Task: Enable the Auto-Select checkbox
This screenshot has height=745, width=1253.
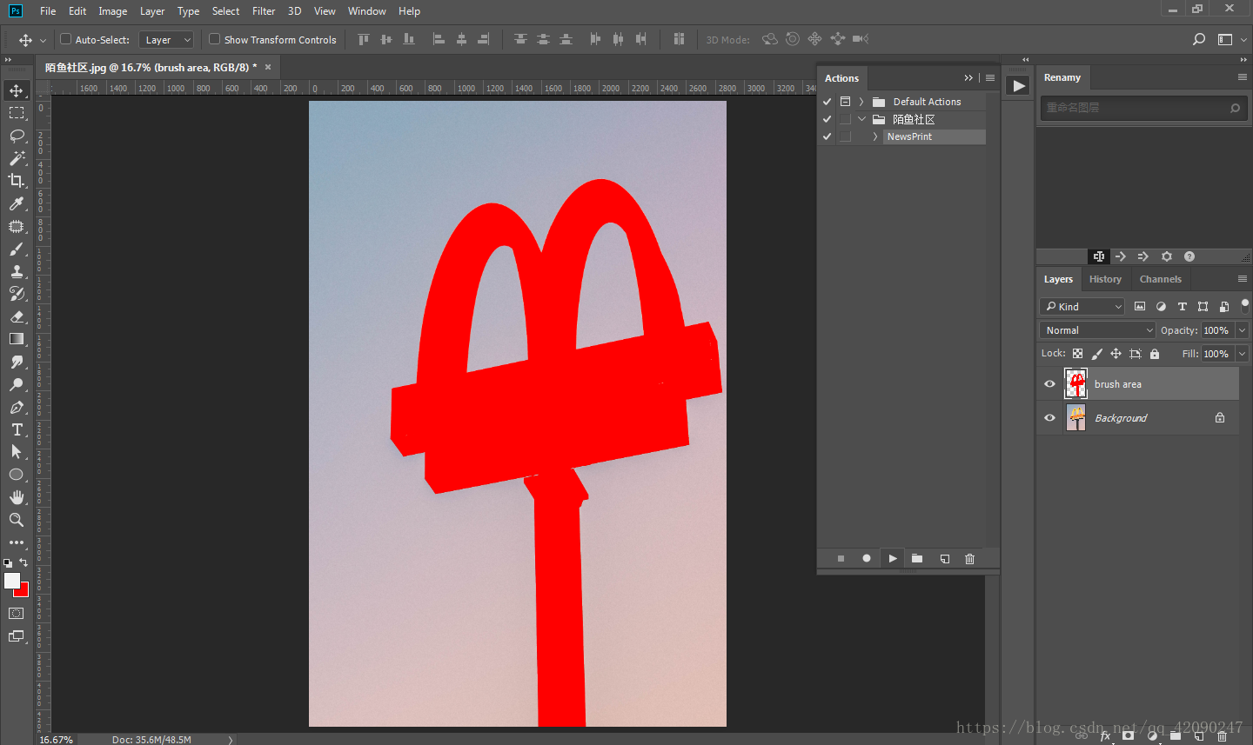Action: 65,39
